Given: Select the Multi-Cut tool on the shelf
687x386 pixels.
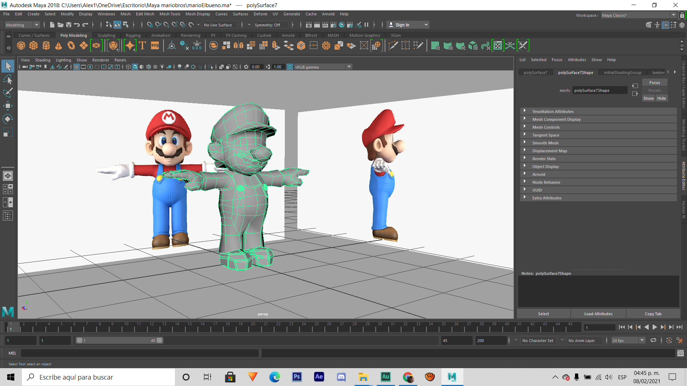Looking at the screenshot, I should pos(393,45).
